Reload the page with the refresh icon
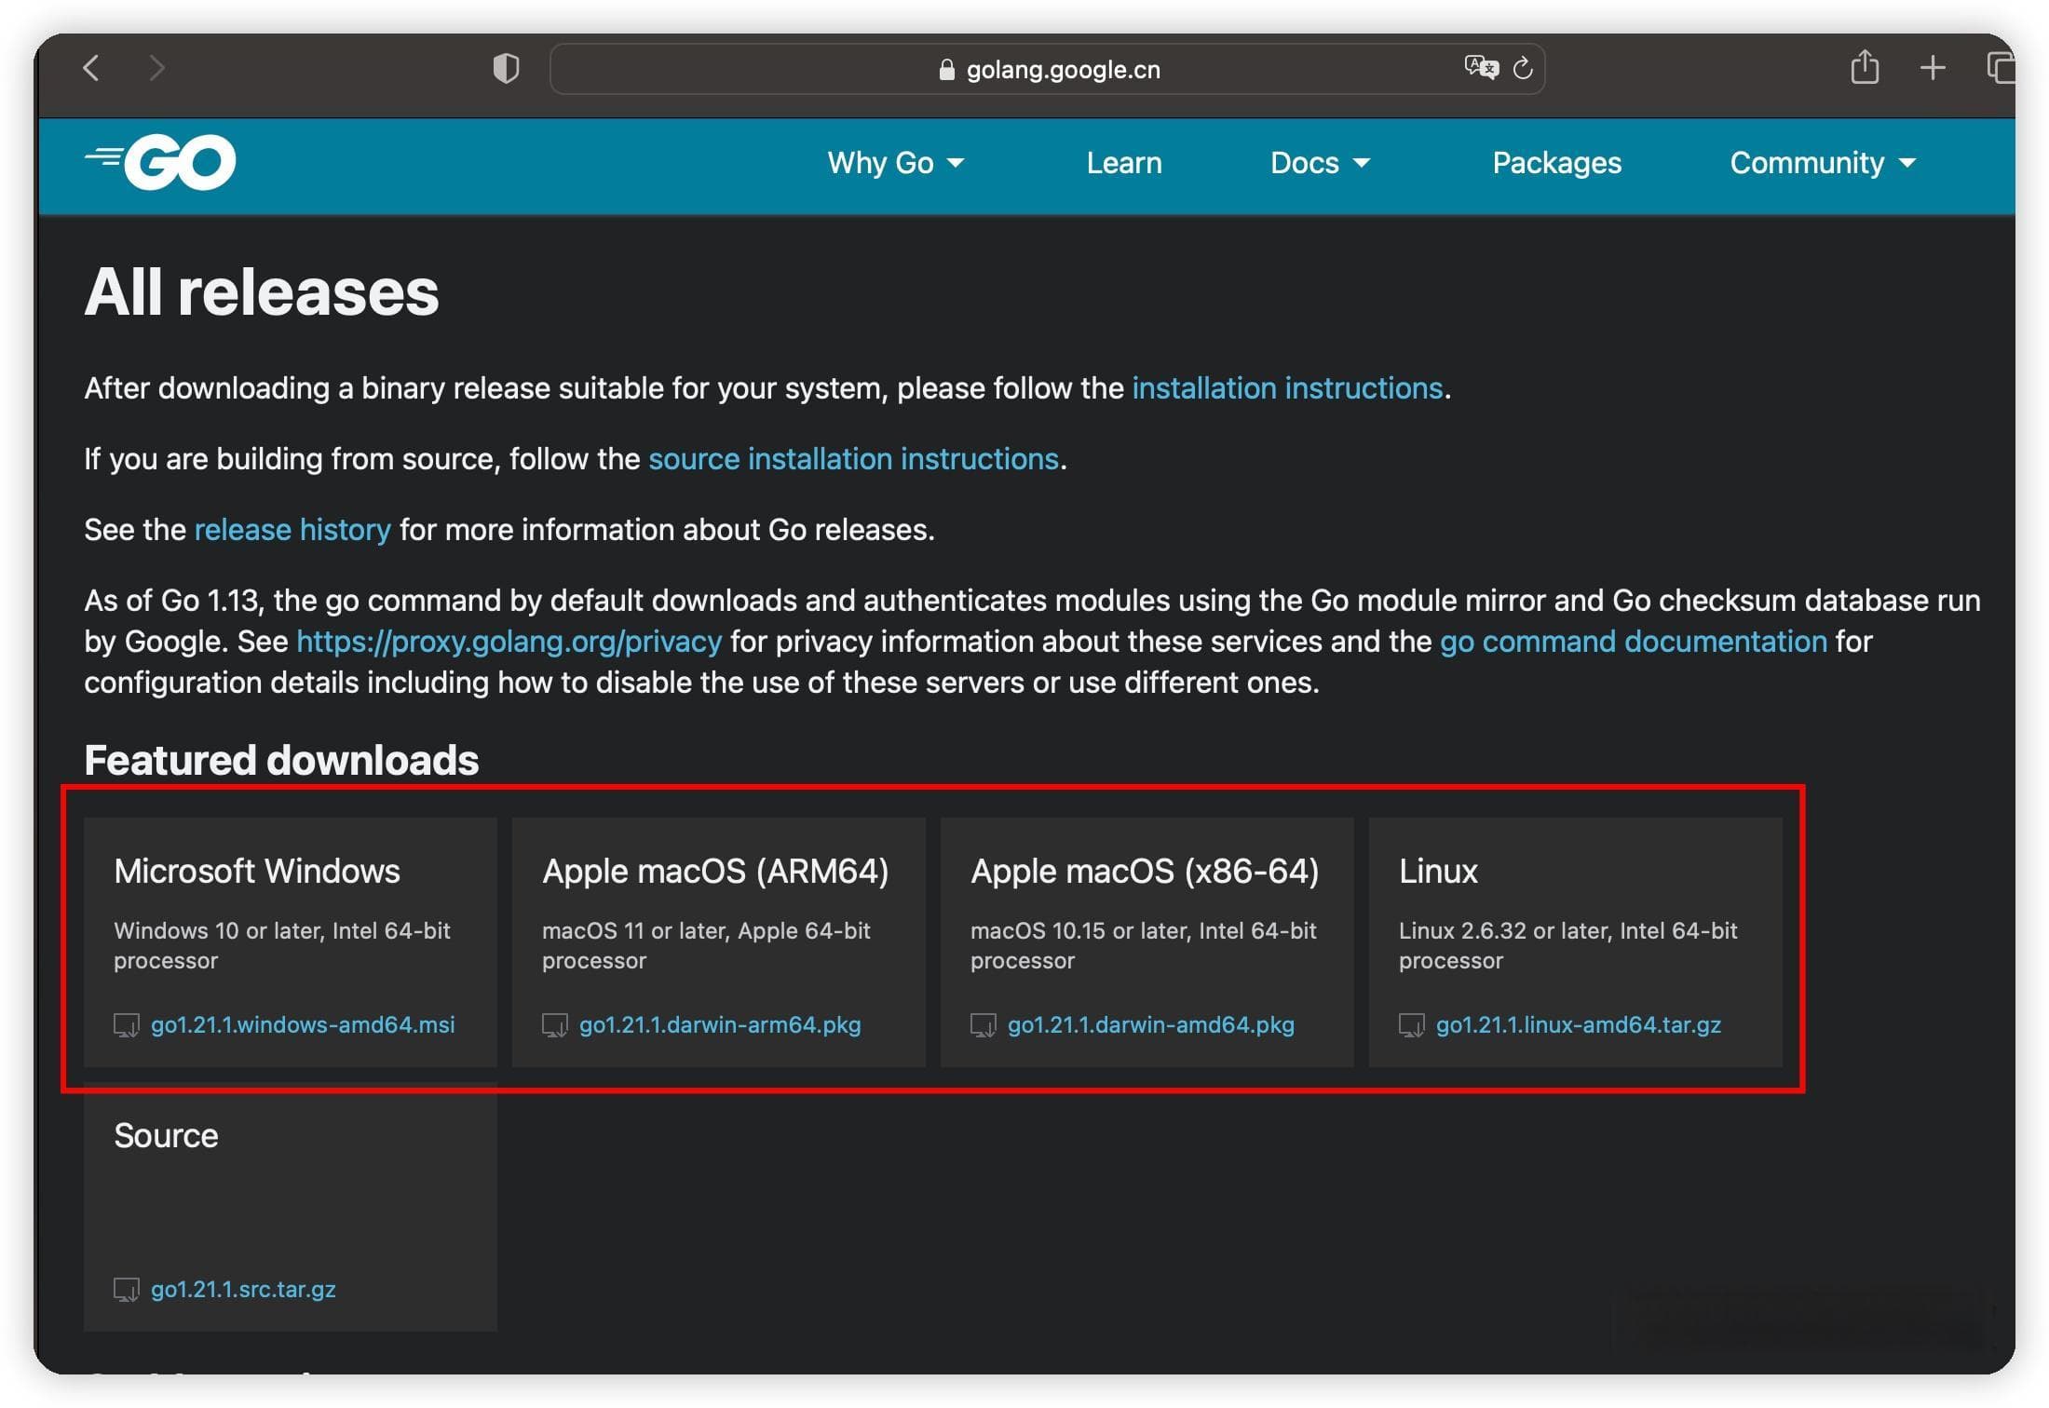This screenshot has height=1408, width=2049. coord(1523,68)
